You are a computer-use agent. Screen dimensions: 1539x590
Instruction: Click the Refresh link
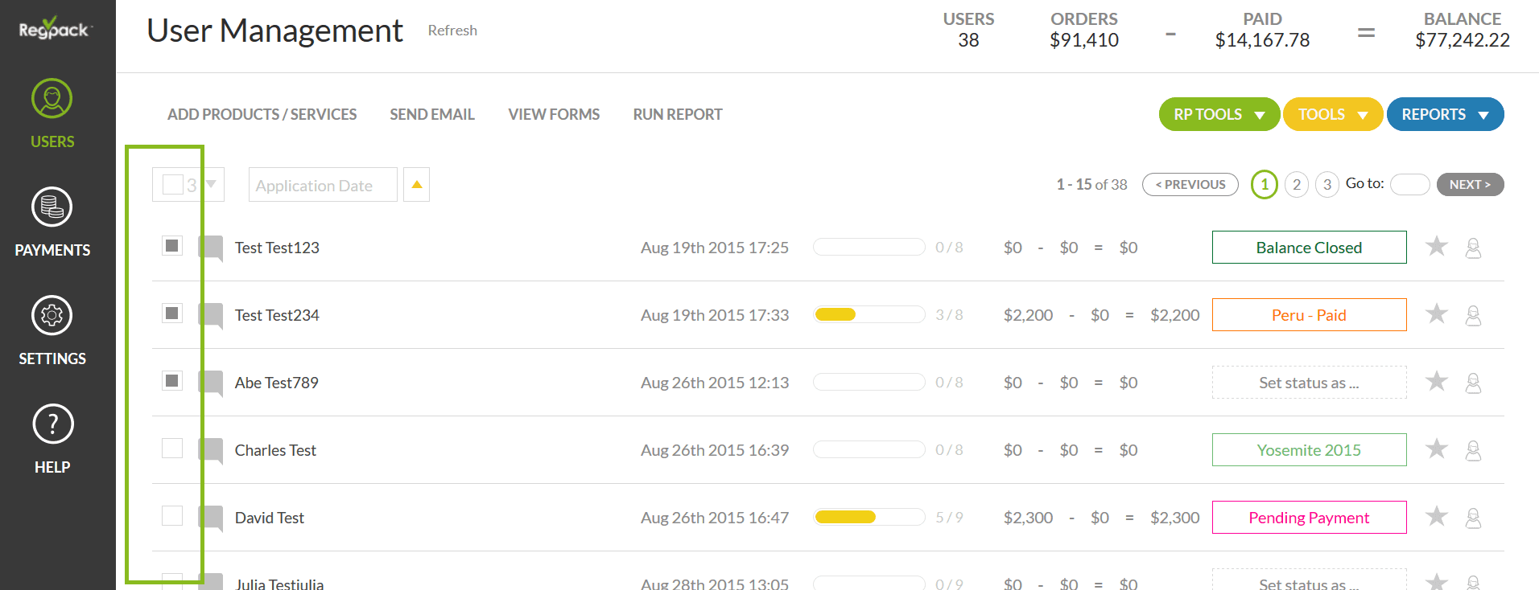(x=452, y=31)
